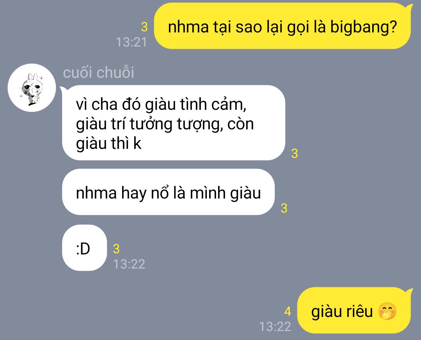Select the ":D" message bubble

coord(84,248)
